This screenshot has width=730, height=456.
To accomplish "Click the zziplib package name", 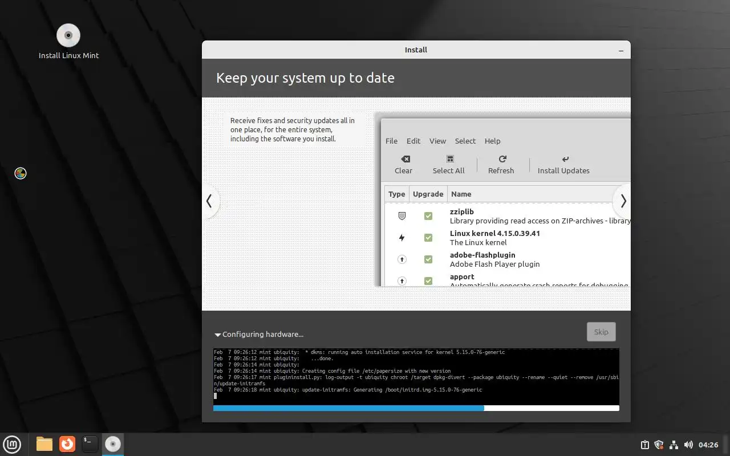I will [x=462, y=211].
